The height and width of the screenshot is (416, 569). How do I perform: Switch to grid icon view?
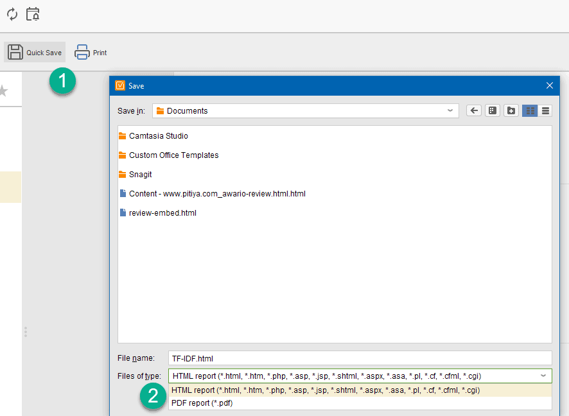530,110
